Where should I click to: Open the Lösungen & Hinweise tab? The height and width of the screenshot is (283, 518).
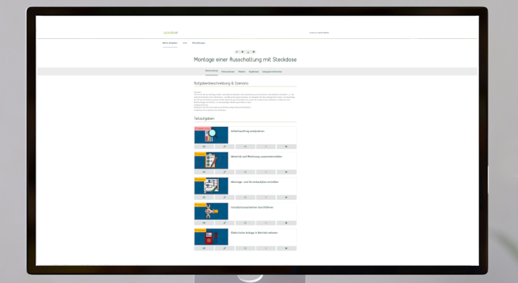click(x=272, y=72)
